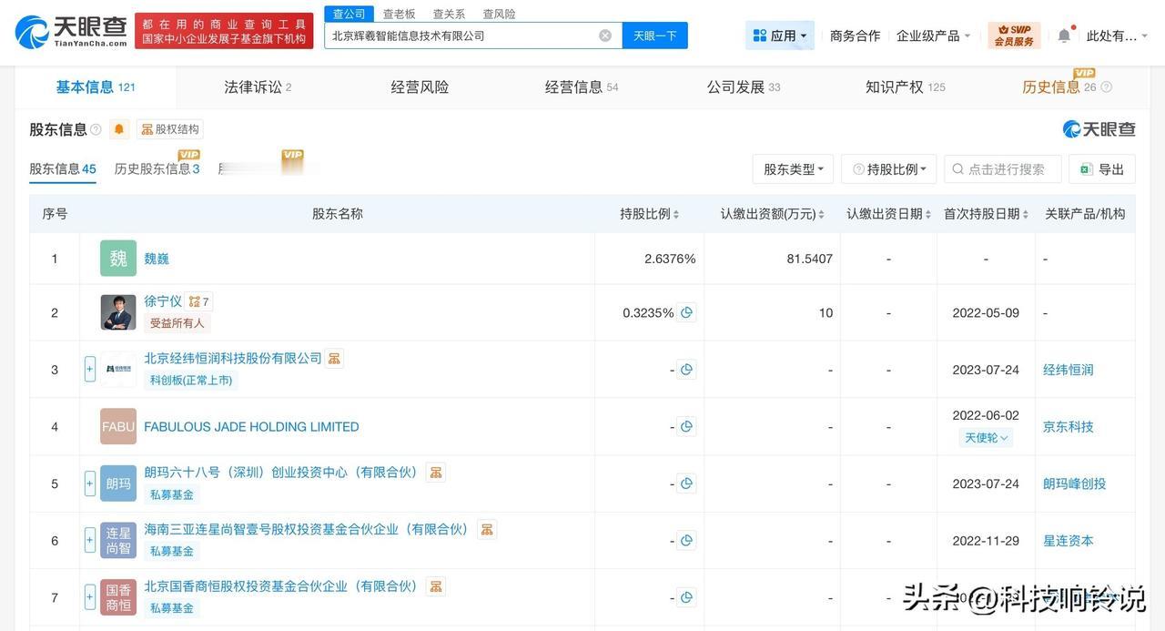Click the 商务合作 link
1165x631 pixels.
click(856, 36)
